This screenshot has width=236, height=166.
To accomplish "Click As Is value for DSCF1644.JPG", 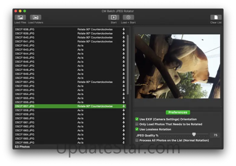I will pyautogui.click(x=80, y=54).
